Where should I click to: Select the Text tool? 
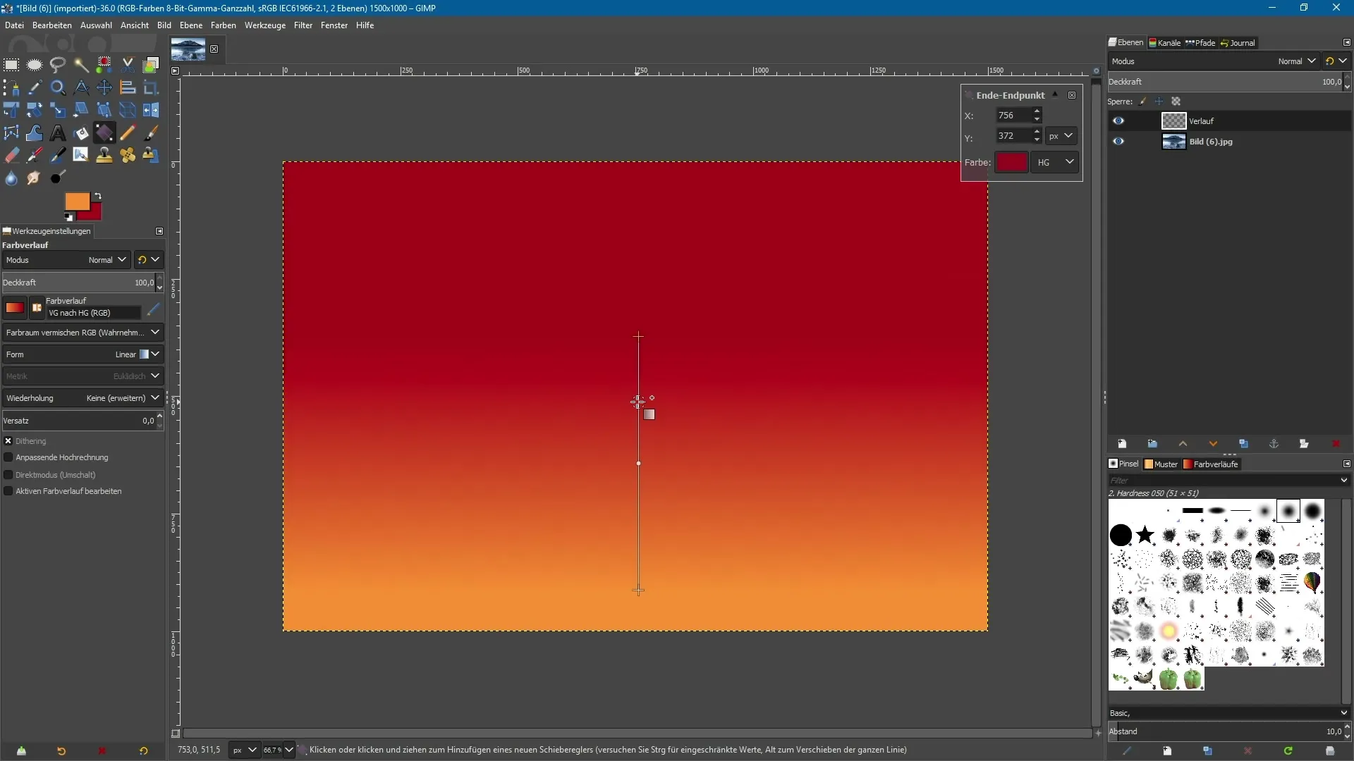coord(58,133)
